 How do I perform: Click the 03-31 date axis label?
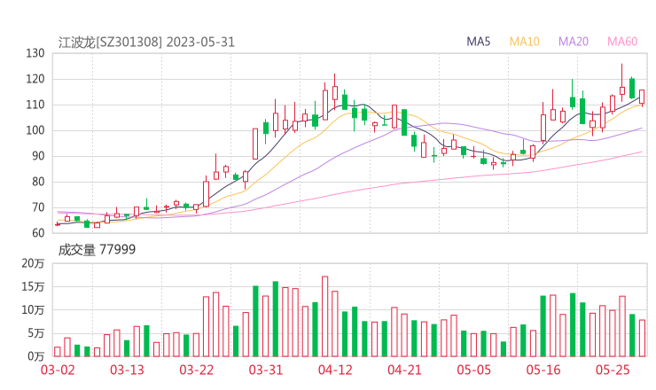pyautogui.click(x=266, y=370)
